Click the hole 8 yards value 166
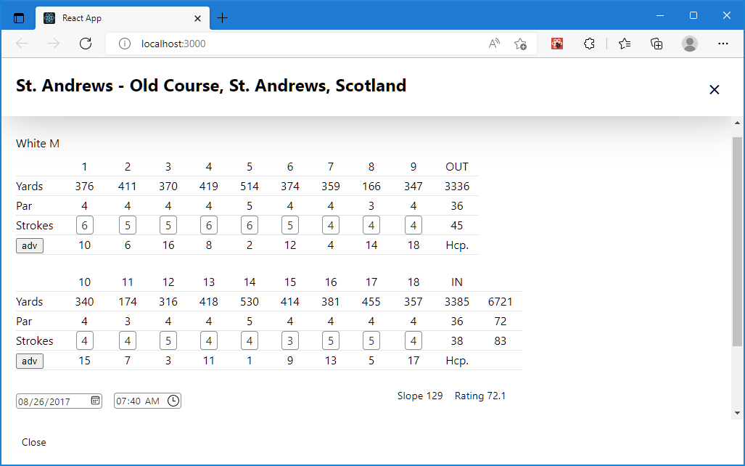Screen dimensions: 745x466 point(371,187)
